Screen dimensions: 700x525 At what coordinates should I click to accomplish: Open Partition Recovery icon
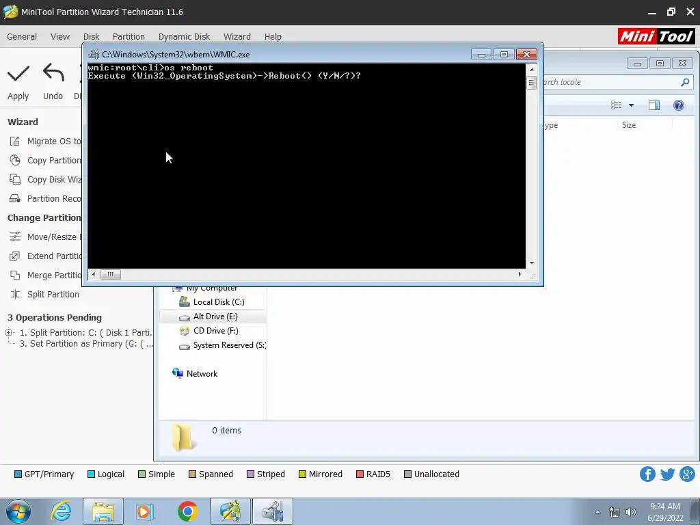tap(15, 199)
